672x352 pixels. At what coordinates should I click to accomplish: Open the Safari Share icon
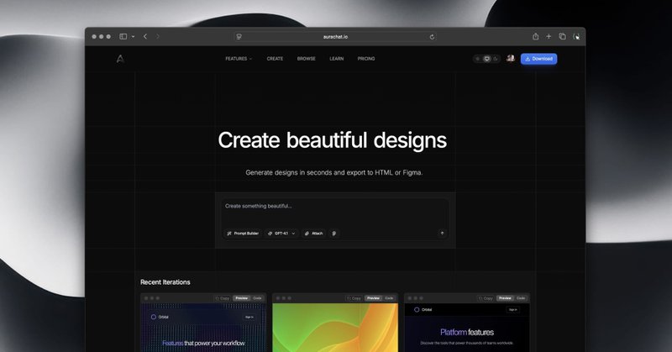pos(536,36)
